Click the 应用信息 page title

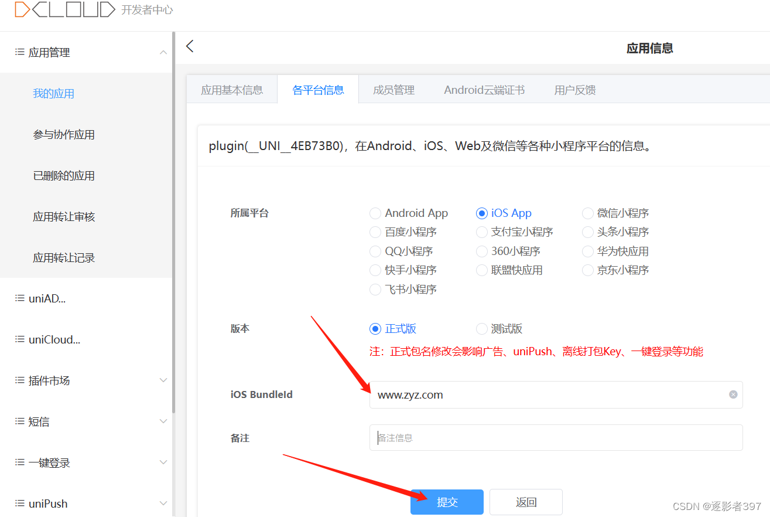tap(649, 48)
